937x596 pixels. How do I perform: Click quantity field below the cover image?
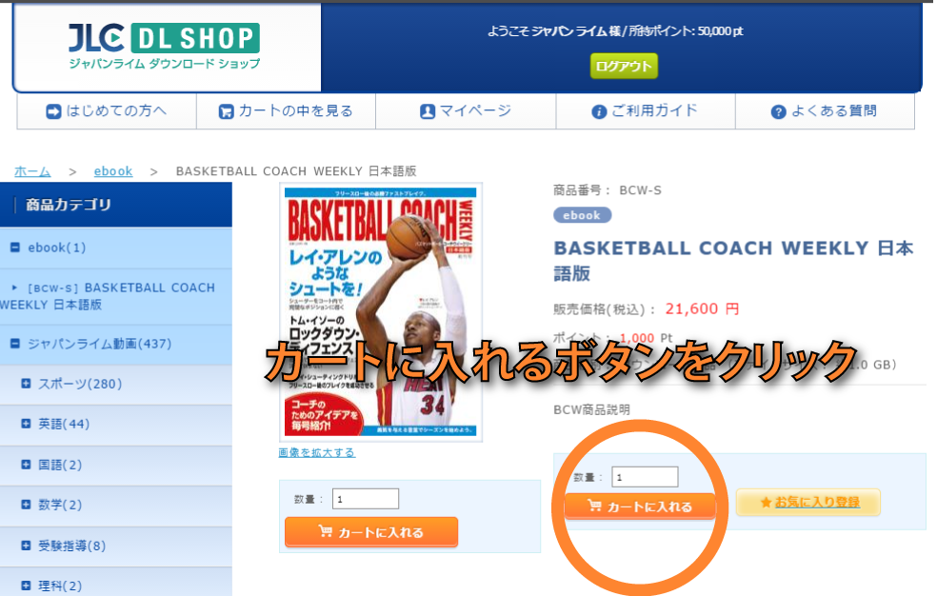366,499
